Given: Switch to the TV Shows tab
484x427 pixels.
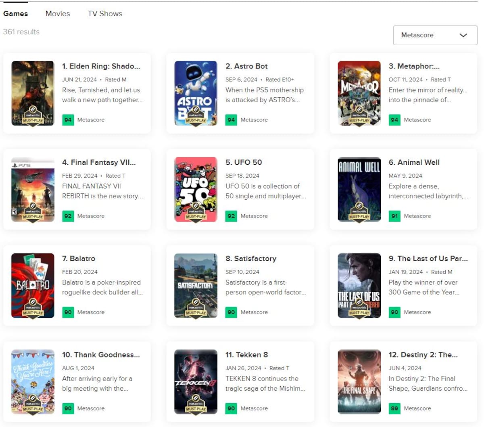Looking at the screenshot, I should tap(105, 13).
